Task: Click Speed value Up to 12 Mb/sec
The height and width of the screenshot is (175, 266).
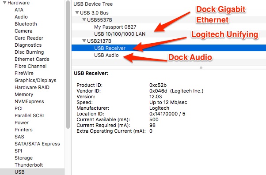Action: tap(168, 102)
